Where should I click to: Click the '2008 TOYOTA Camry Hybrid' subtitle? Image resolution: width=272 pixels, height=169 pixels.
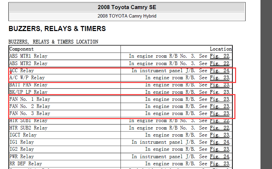pyautogui.click(x=127, y=16)
